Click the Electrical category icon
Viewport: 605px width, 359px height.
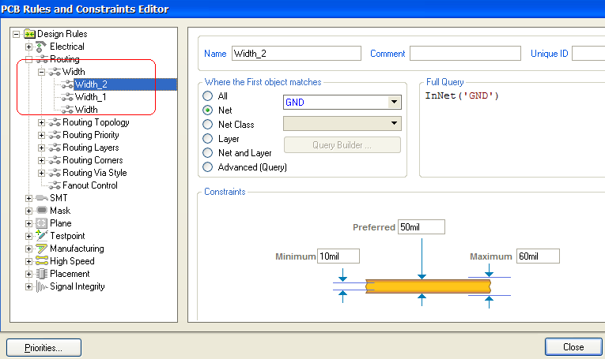click(x=42, y=47)
